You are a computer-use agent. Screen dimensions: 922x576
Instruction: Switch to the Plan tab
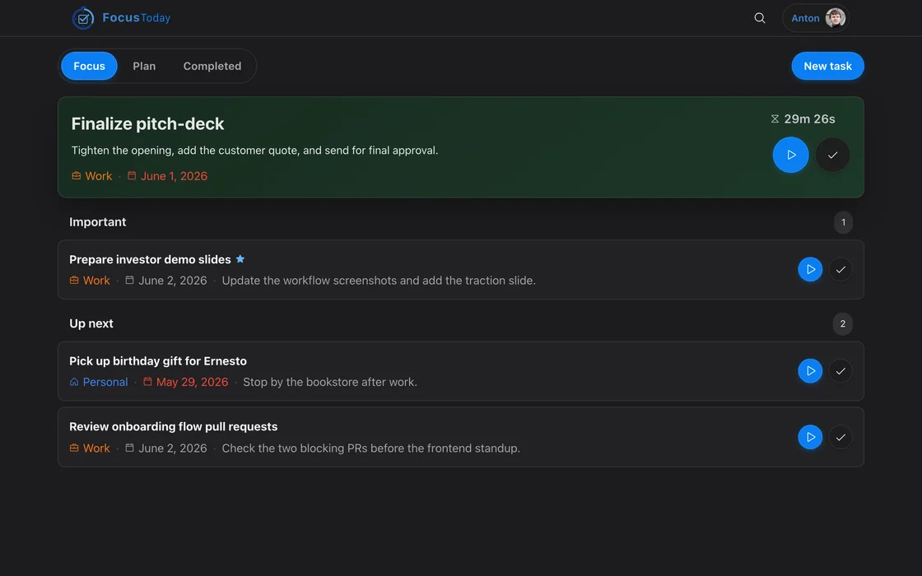pos(144,66)
